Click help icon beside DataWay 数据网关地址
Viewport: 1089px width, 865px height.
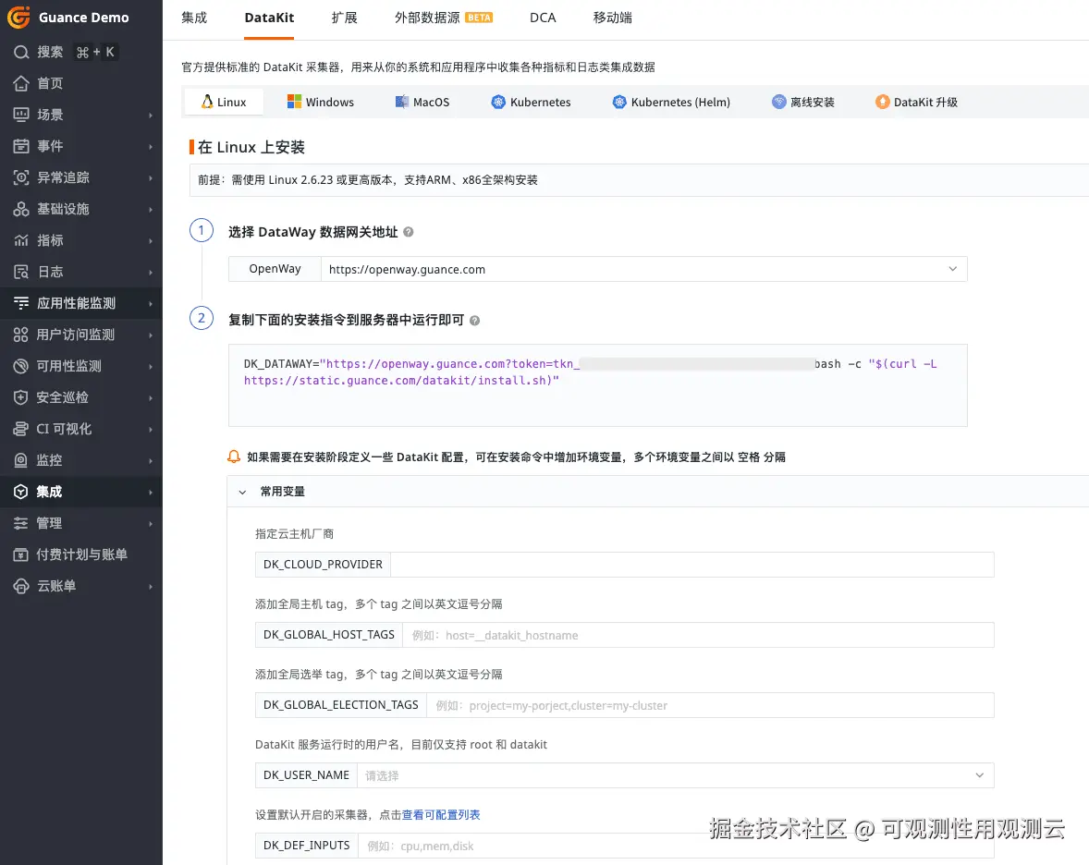409,232
